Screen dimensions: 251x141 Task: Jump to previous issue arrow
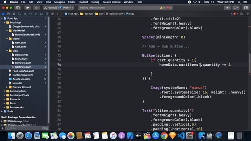[232, 14]
